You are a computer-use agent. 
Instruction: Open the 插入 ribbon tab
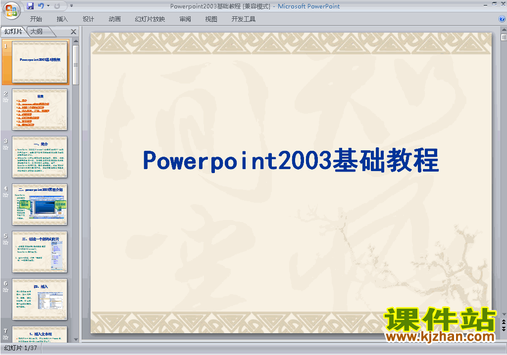pyautogui.click(x=62, y=19)
